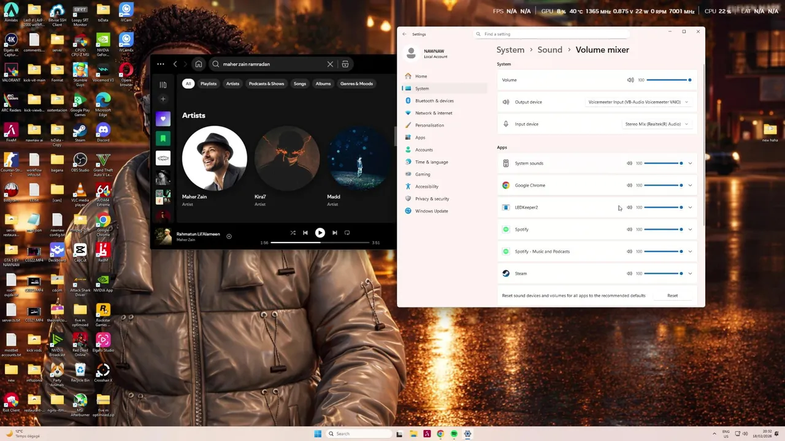
Task: Select Genres & Moods filter
Action: coord(356,84)
